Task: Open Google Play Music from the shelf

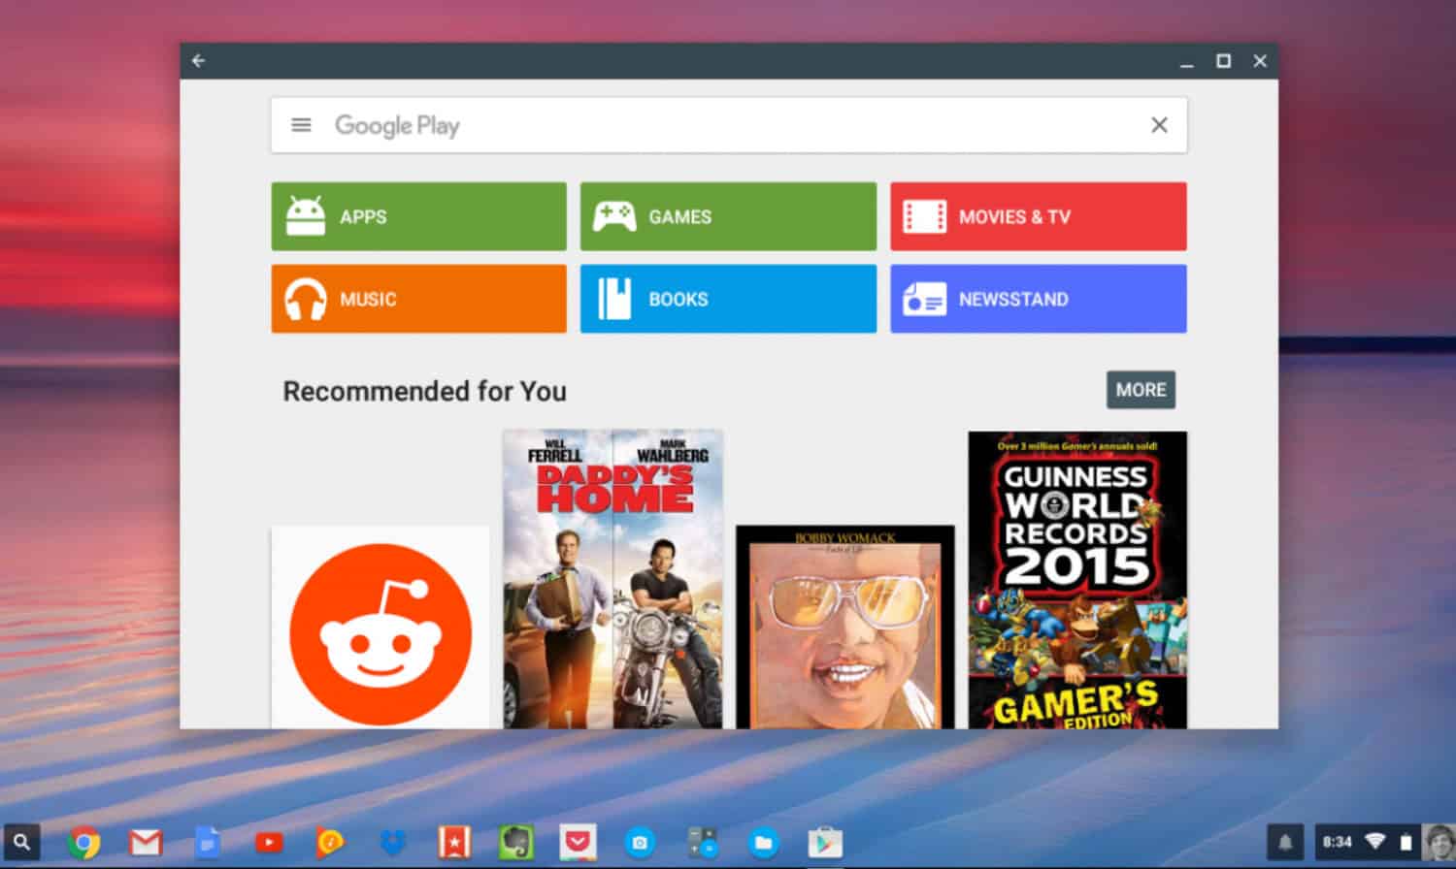Action: point(330,843)
